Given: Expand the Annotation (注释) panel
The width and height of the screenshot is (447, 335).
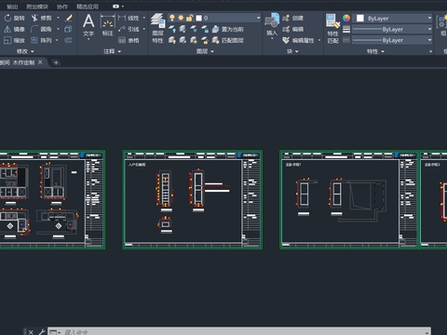Looking at the screenshot, I should click(112, 51).
